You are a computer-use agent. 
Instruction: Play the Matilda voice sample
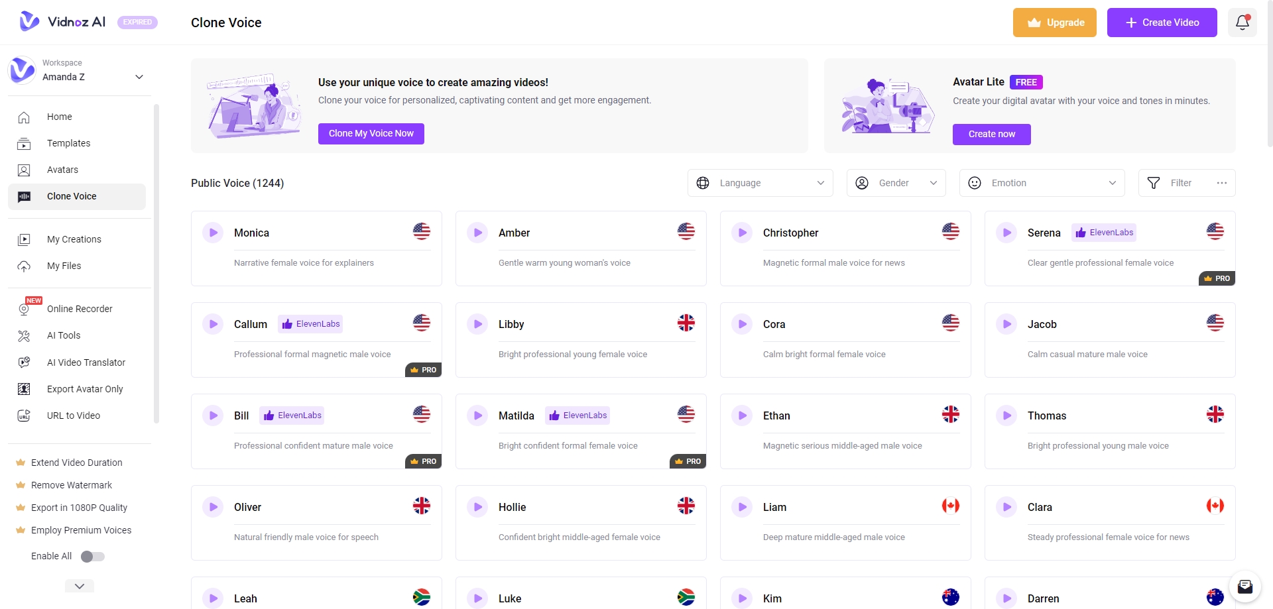point(477,415)
